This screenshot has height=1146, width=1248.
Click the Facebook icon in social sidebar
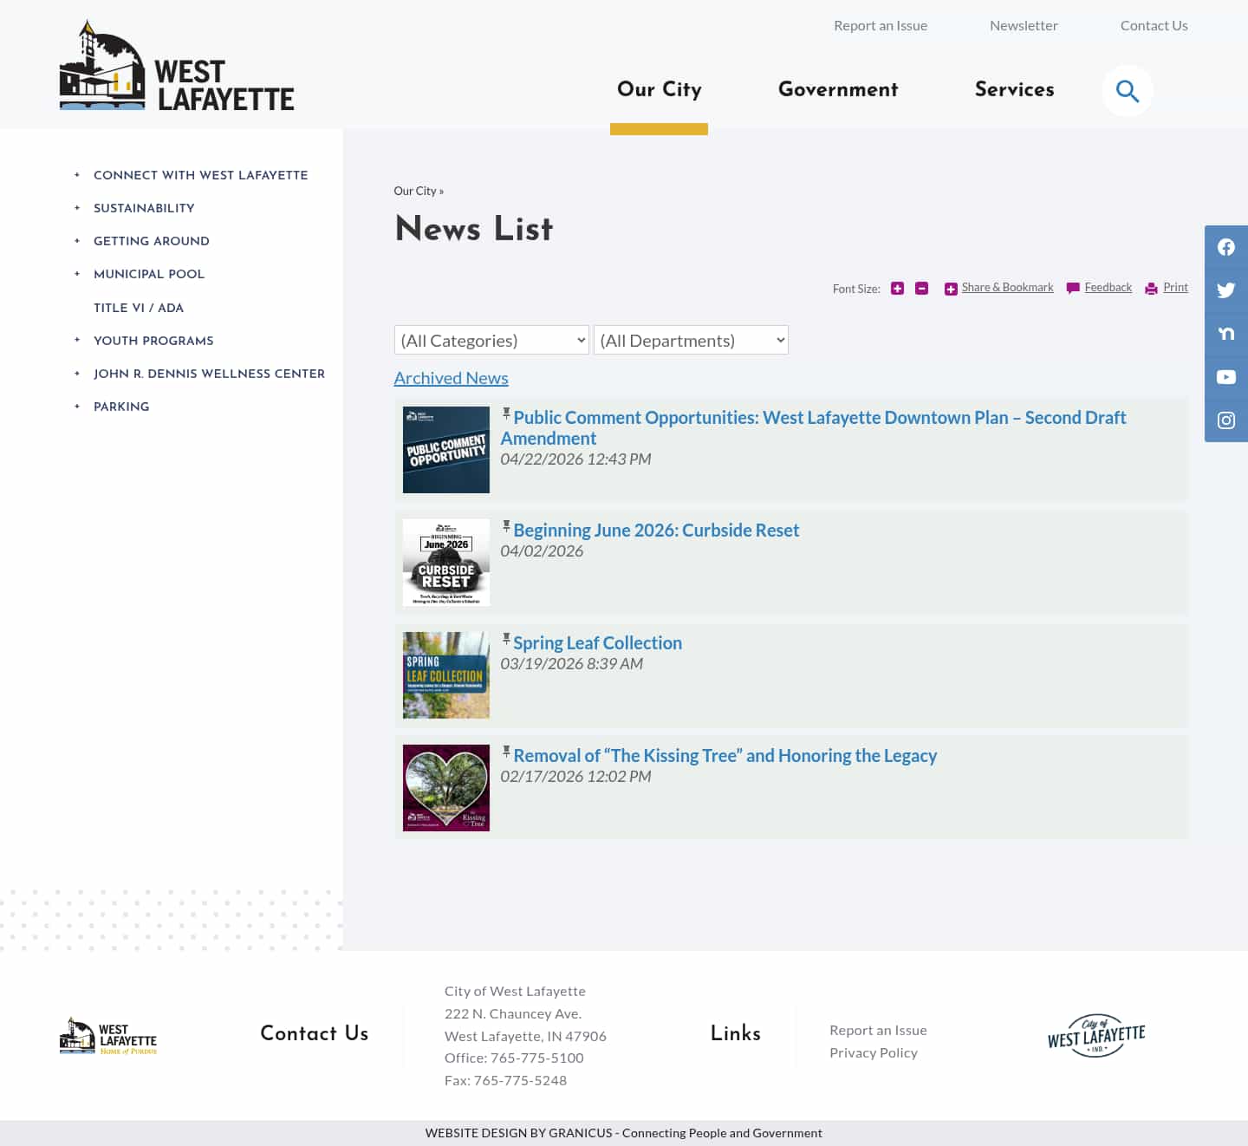click(x=1225, y=246)
